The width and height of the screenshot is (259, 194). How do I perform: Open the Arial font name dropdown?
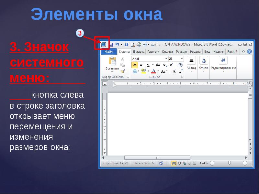pyautogui.click(x=166, y=59)
